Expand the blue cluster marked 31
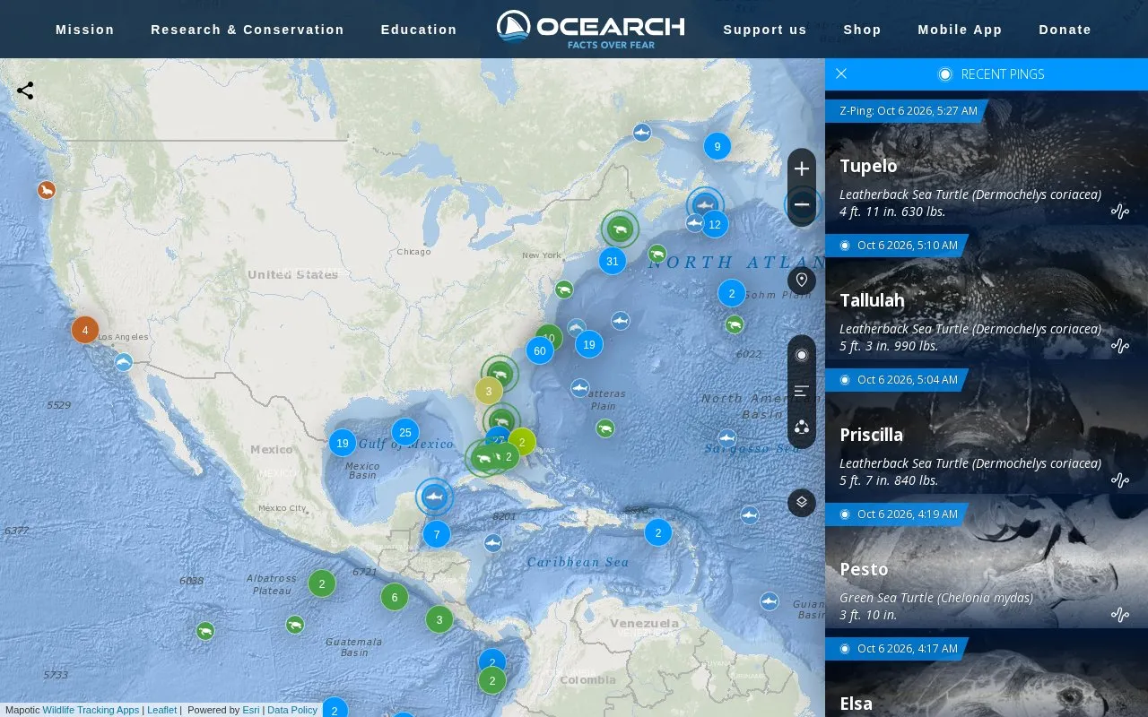The image size is (1148, 717). pyautogui.click(x=613, y=262)
